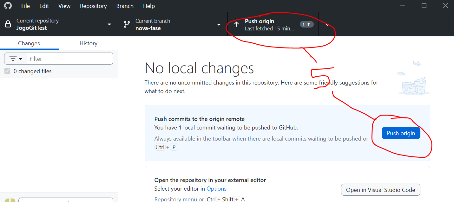
Task: Click Open in Visual Studio Code button
Action: click(x=380, y=190)
